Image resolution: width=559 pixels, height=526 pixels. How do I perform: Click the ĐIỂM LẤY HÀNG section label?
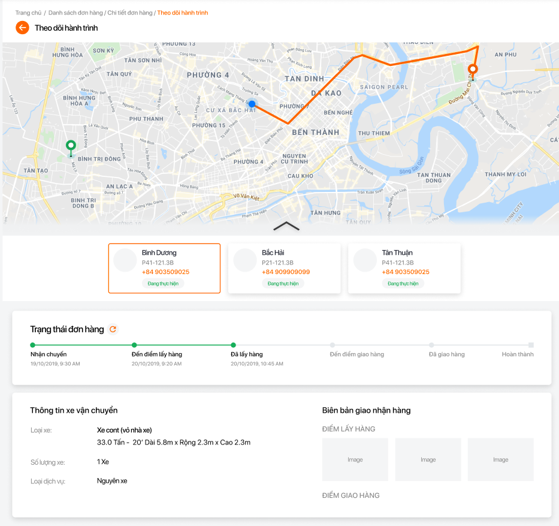pyautogui.click(x=349, y=429)
